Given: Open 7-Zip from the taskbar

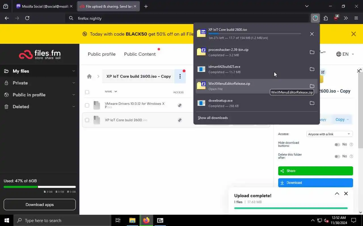Looking at the screenshot, I should pos(160,220).
